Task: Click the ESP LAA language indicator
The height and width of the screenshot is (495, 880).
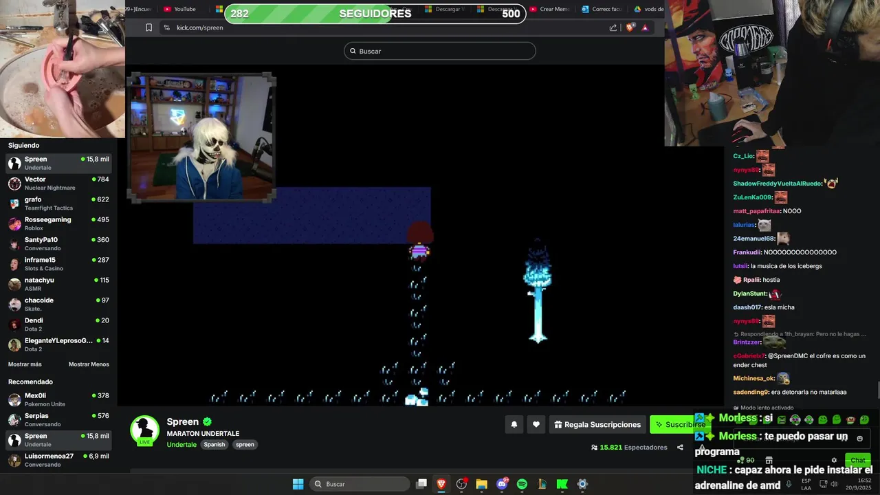Action: tap(806, 484)
